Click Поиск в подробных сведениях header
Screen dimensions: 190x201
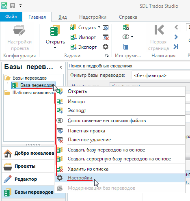point(100,66)
